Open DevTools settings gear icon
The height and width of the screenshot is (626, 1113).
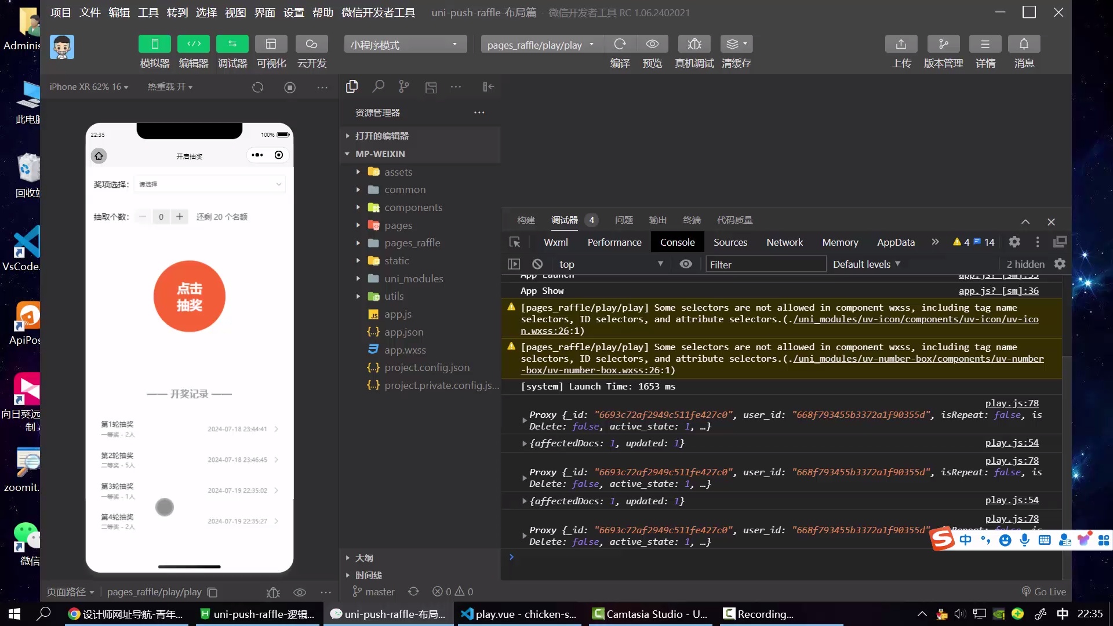click(1014, 242)
